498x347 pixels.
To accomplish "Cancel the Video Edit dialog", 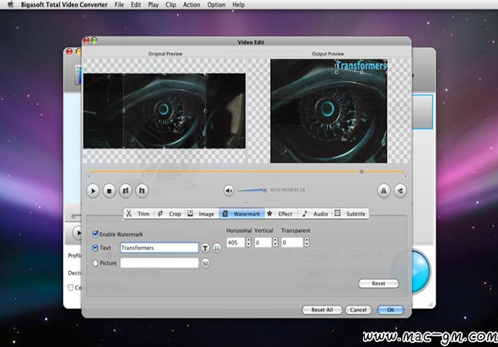I will [x=358, y=310].
